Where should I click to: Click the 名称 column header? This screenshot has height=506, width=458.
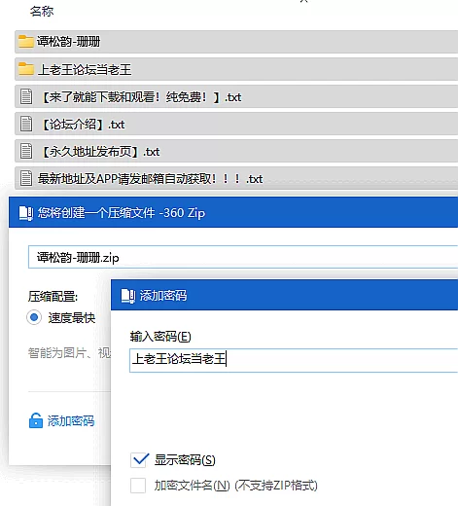[42, 12]
